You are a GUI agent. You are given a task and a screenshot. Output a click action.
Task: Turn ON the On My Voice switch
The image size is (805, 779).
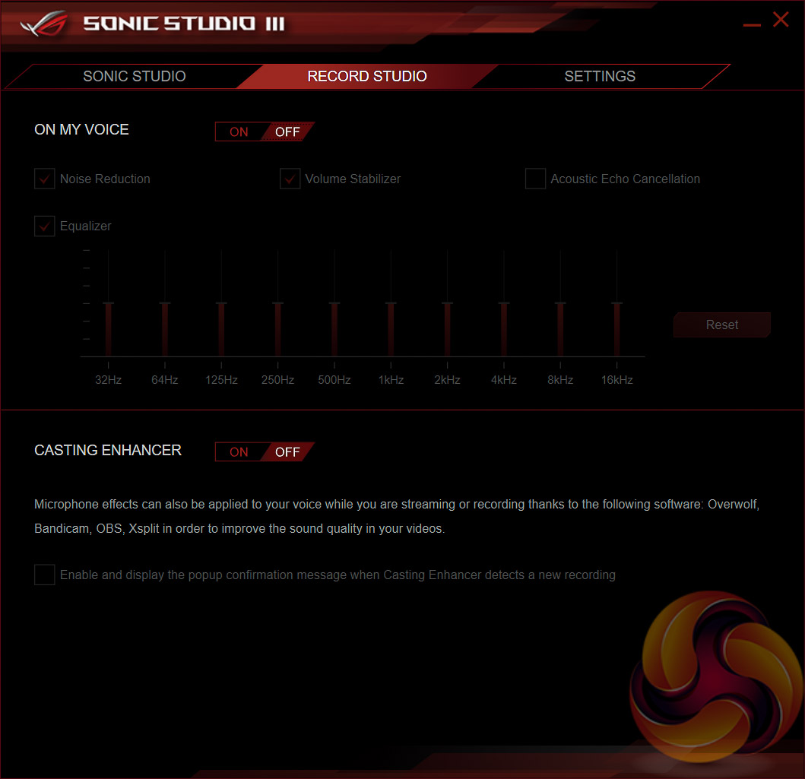point(239,132)
